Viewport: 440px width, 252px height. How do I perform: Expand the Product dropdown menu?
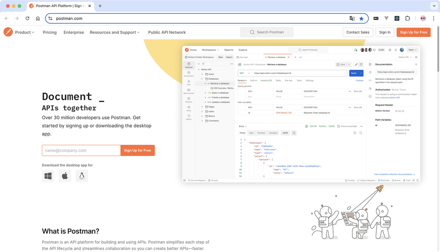click(25, 32)
